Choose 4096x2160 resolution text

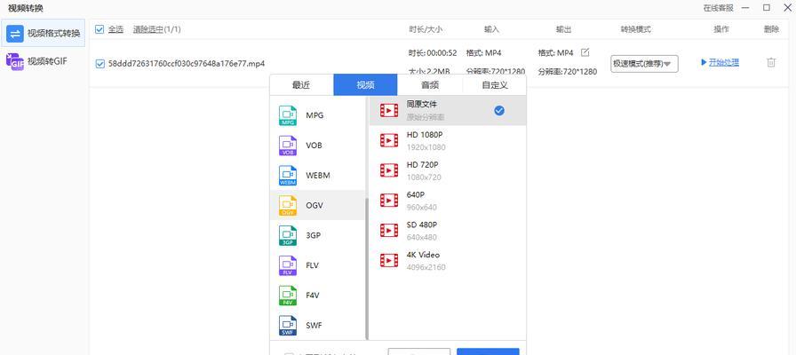426,267
